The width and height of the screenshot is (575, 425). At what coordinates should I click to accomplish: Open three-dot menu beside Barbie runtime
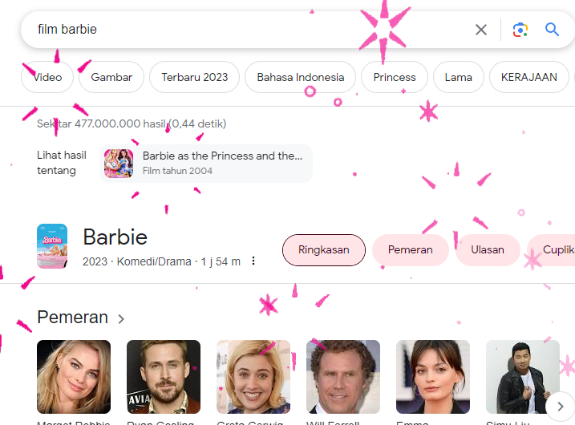point(253,261)
